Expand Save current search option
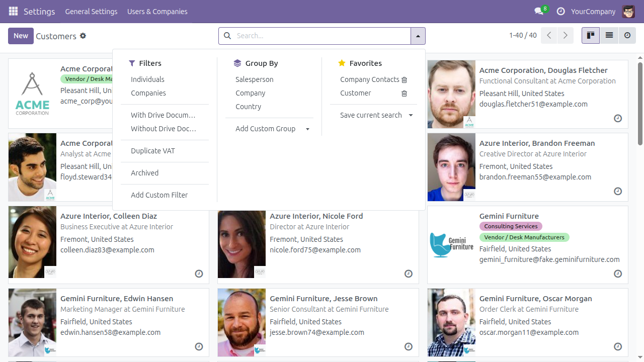The width and height of the screenshot is (644, 362). point(376,115)
